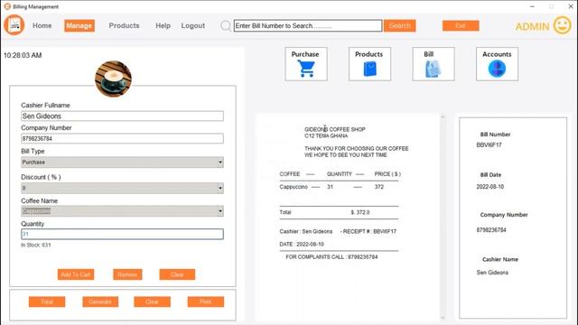Click the Billing Management title bar icon
This screenshot has height=325, width=578.
coord(7,6)
